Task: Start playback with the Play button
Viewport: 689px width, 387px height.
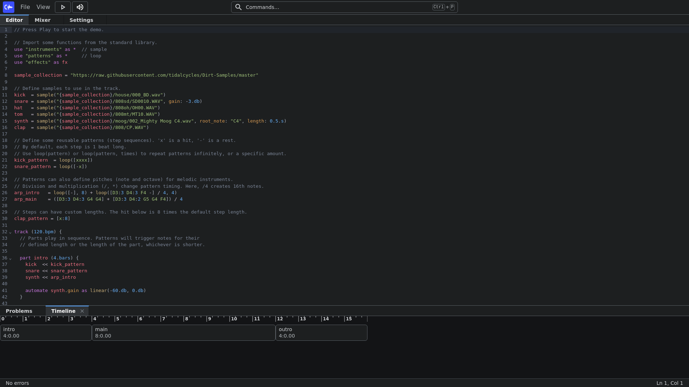Action: point(63,7)
